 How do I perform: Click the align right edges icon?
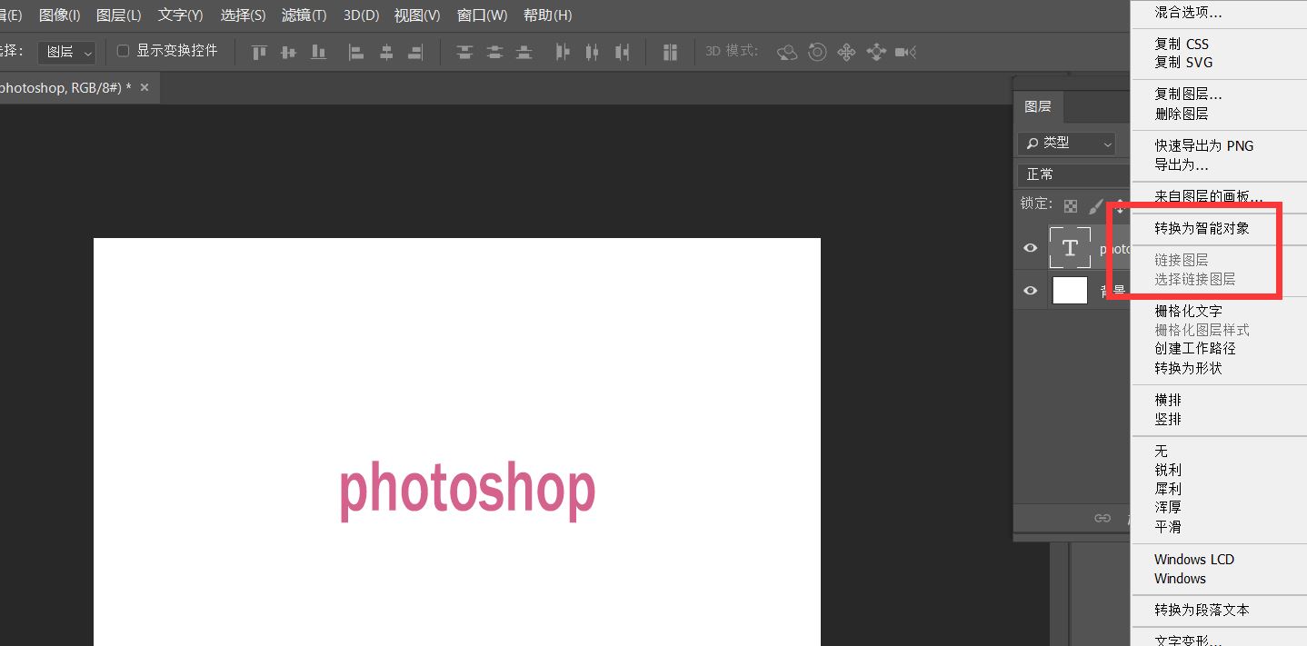click(415, 52)
